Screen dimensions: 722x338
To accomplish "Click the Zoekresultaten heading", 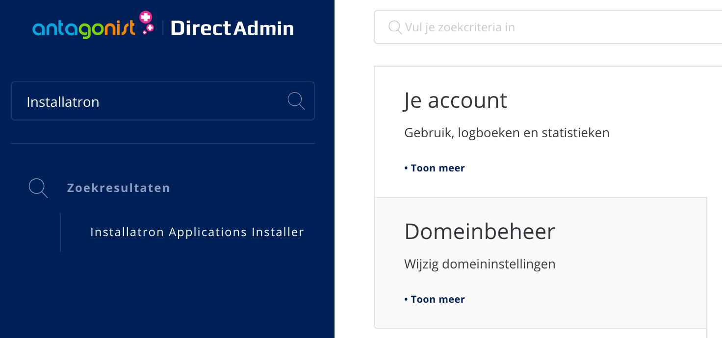I will 119,188.
